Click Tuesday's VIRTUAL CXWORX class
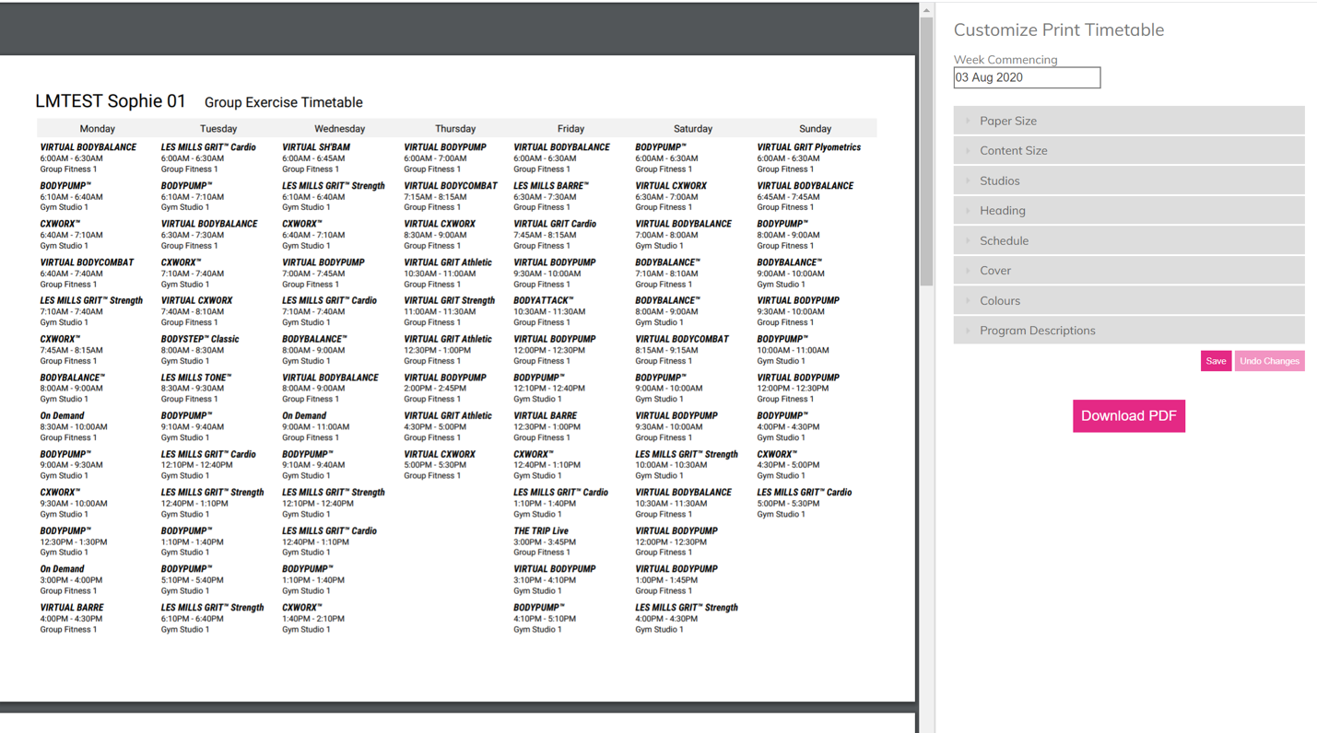1317x733 pixels. pyautogui.click(x=197, y=311)
